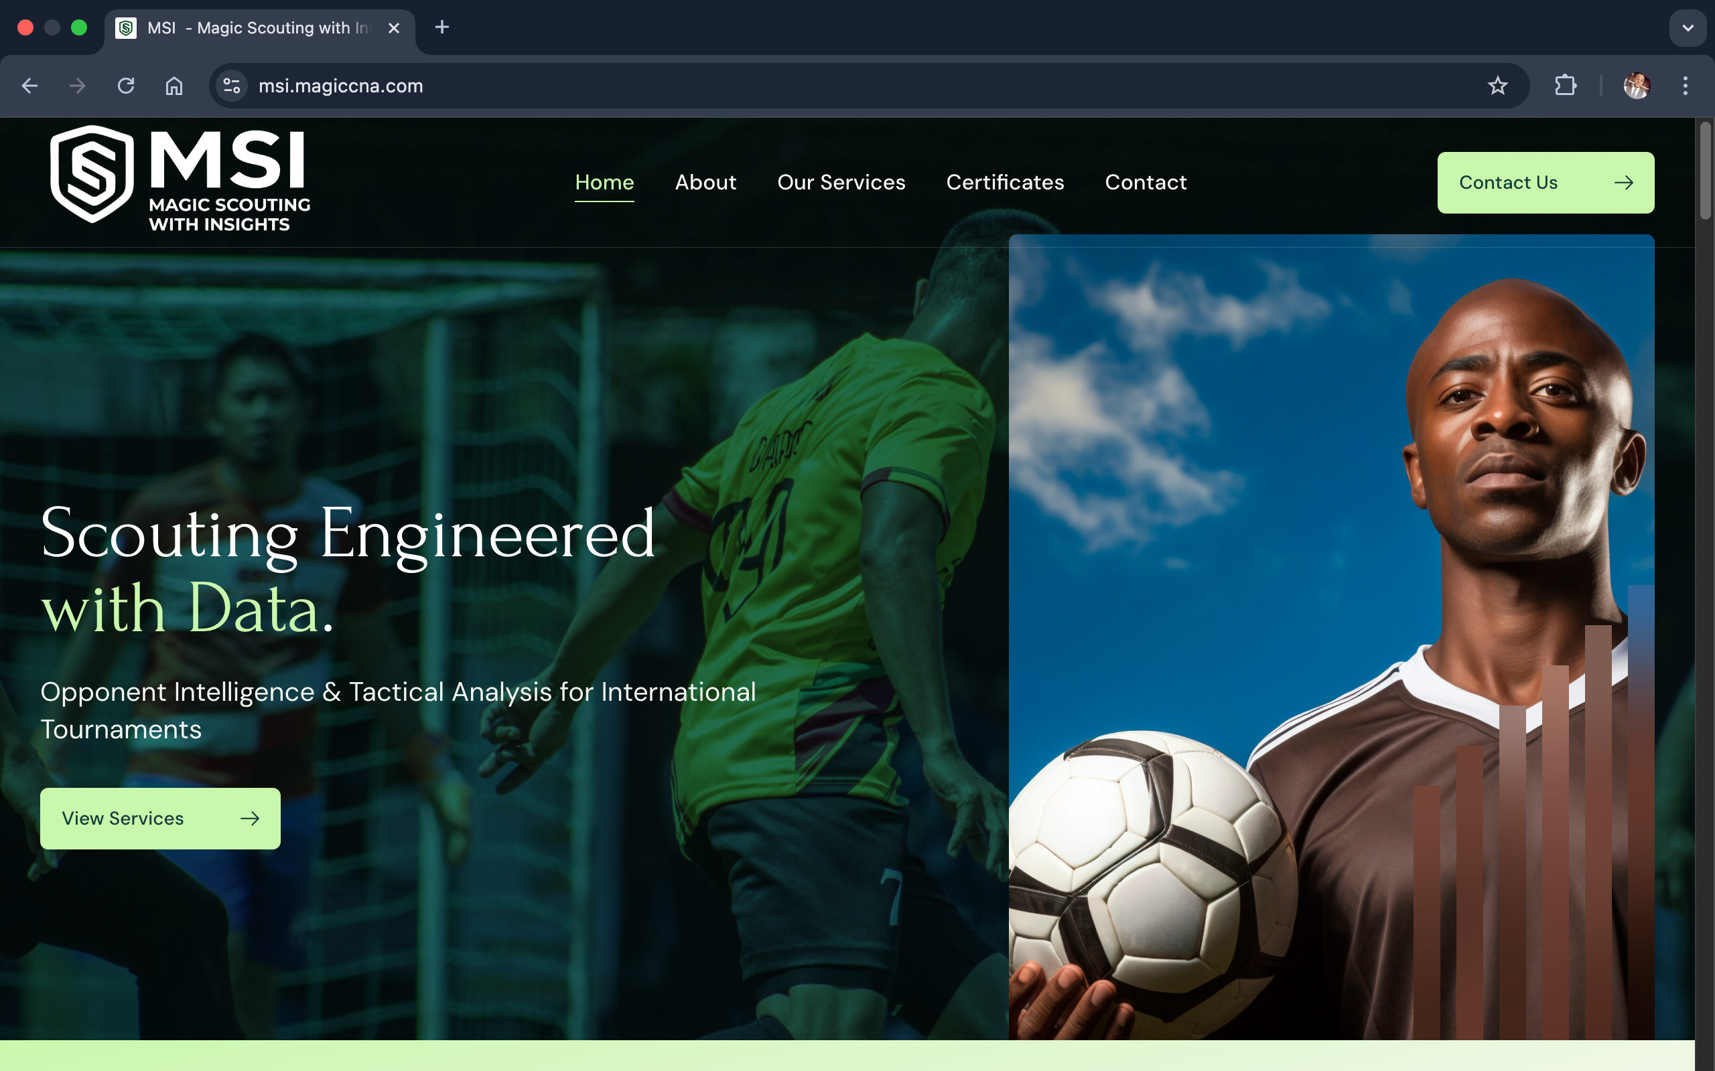1715x1071 pixels.
Task: Expand the tab search chevron
Action: [x=1688, y=28]
